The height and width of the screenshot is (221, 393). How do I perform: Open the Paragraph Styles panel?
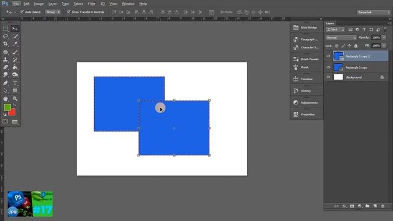point(306,39)
